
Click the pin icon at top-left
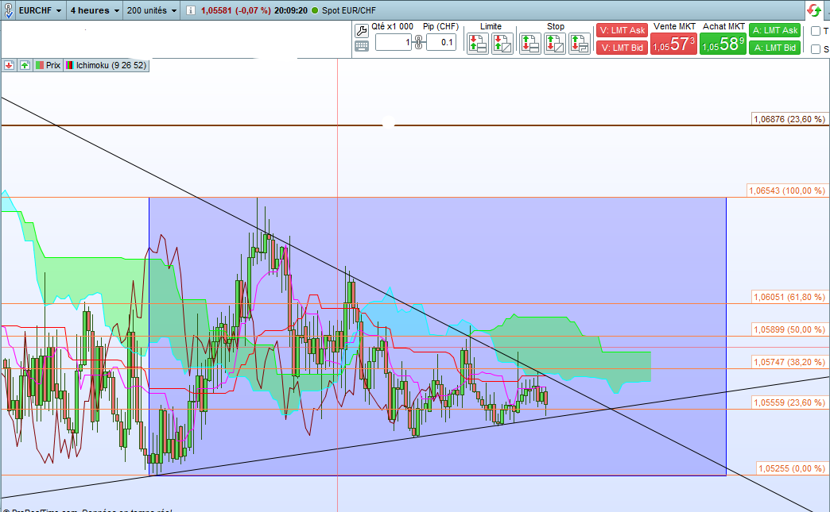click(9, 10)
